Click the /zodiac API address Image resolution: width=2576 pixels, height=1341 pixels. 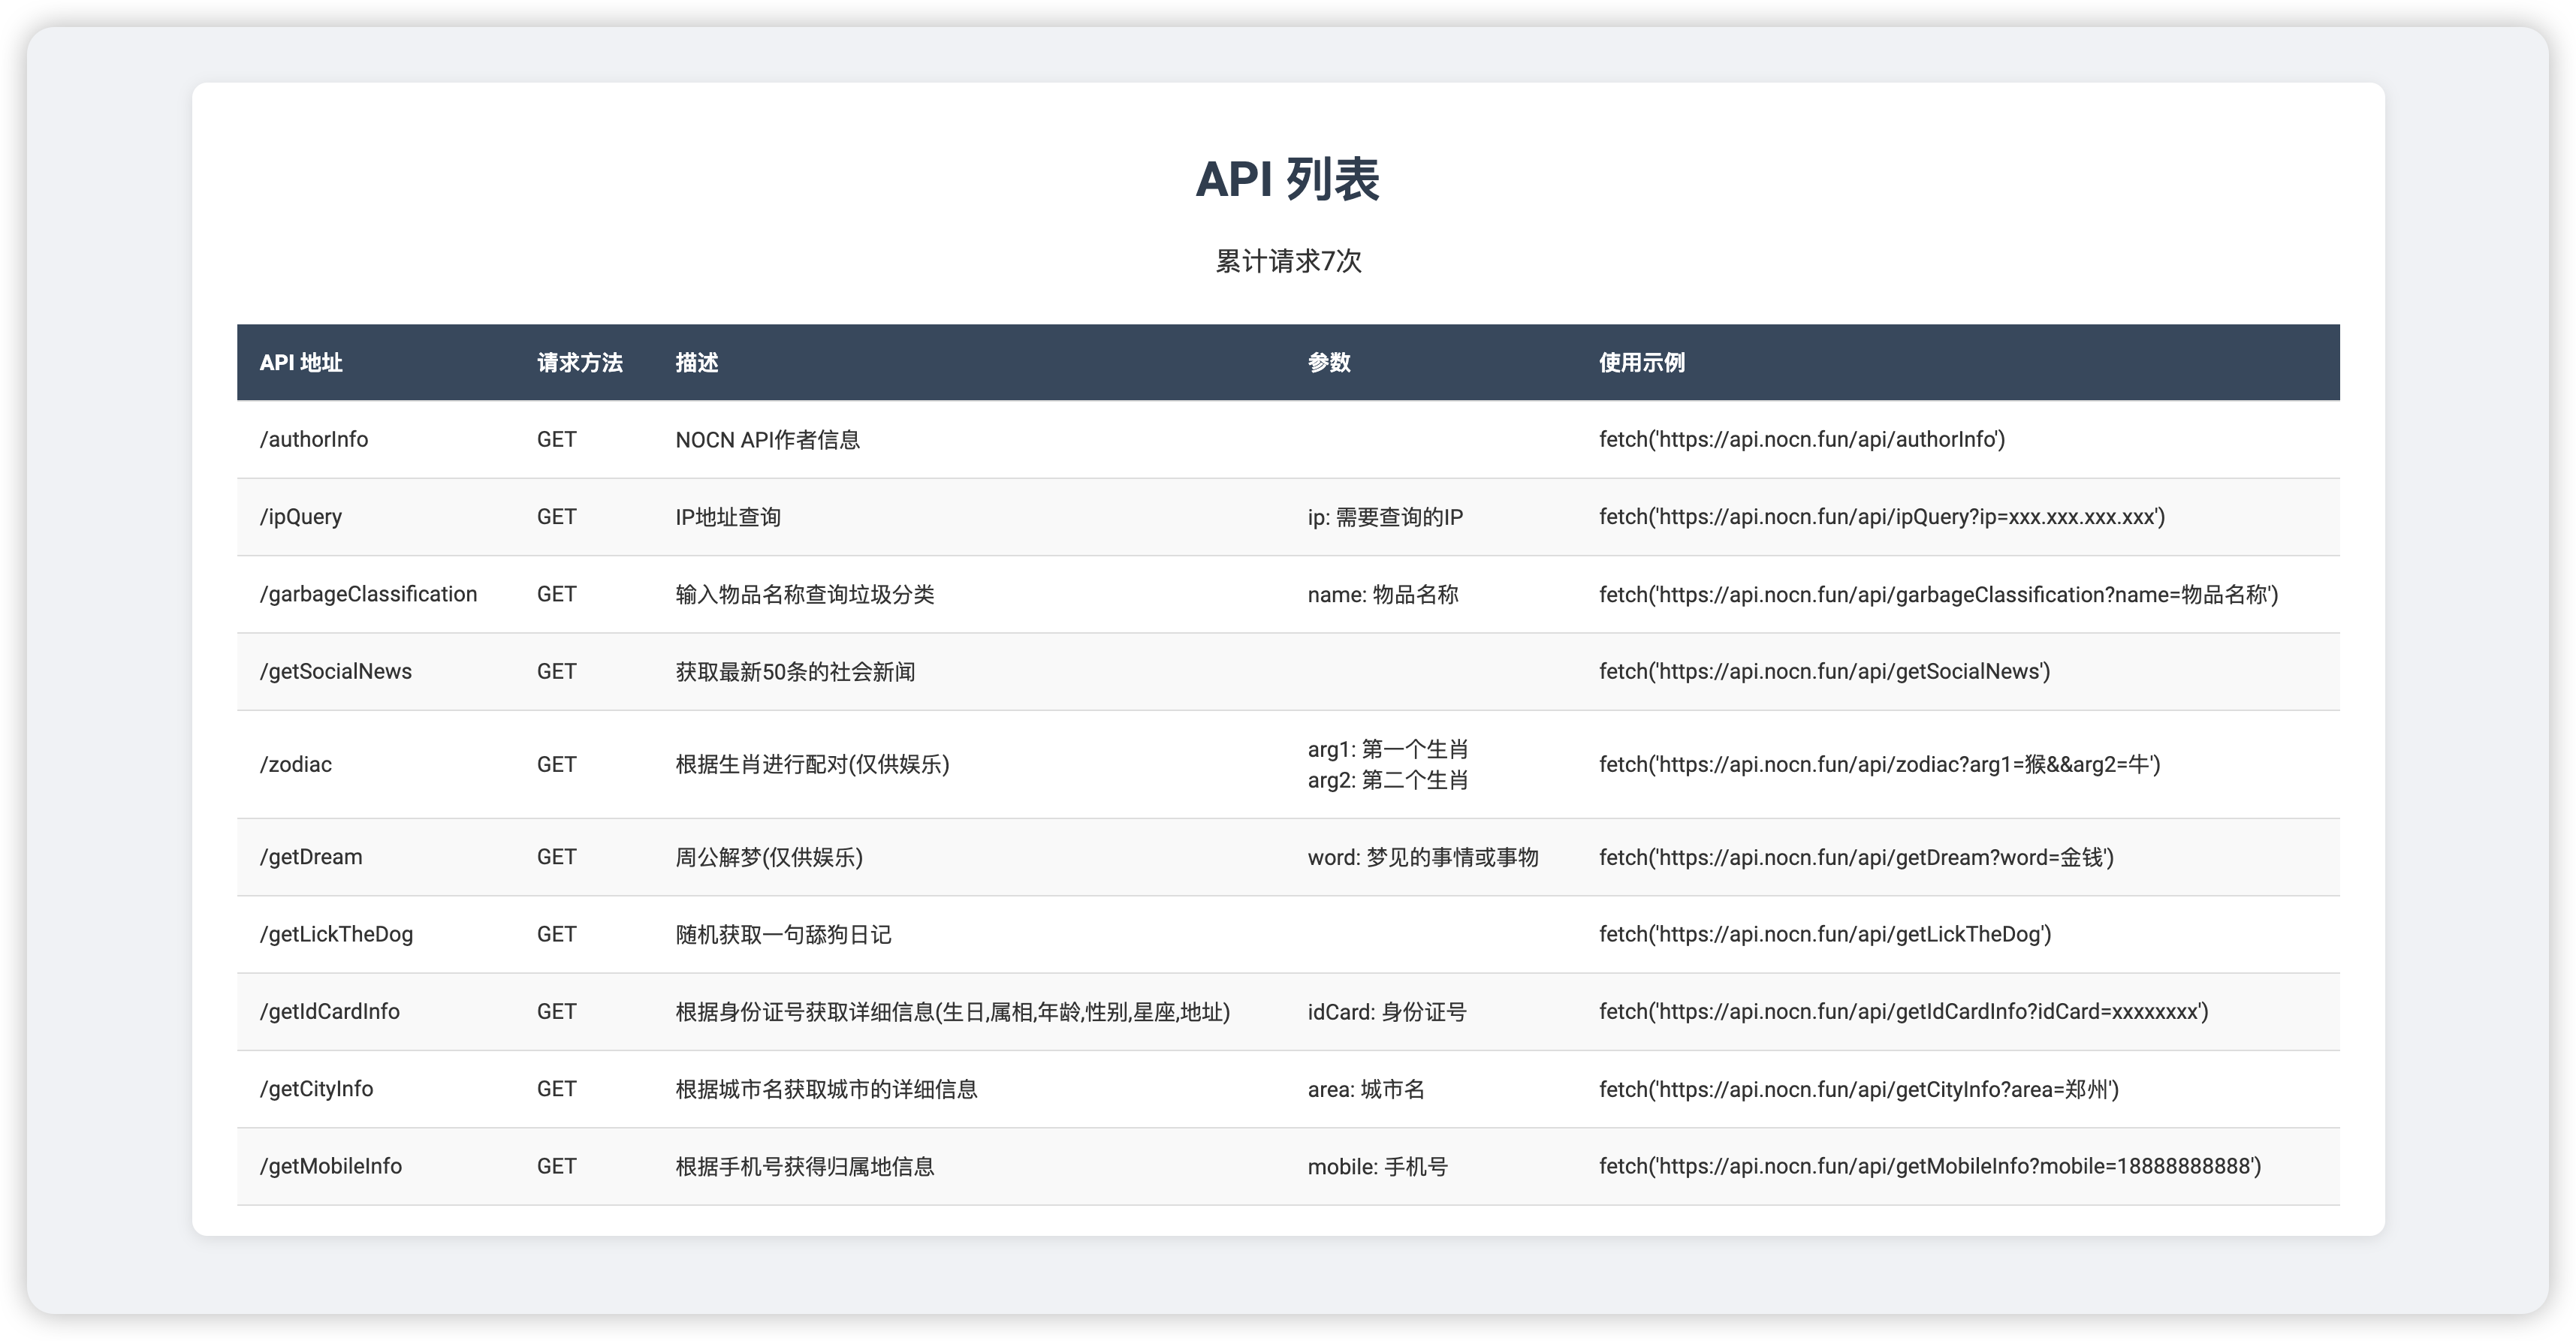pyautogui.click(x=296, y=764)
